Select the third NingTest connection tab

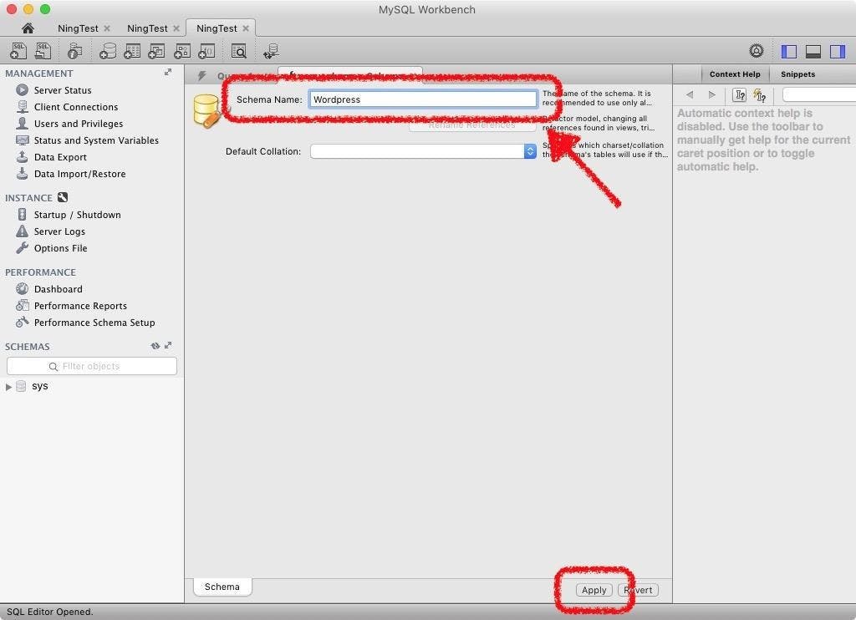click(217, 28)
